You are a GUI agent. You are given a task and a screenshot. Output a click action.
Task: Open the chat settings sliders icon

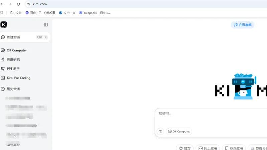pos(160,131)
